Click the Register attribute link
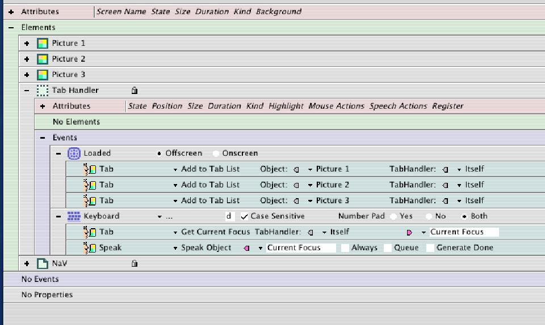 click(447, 106)
